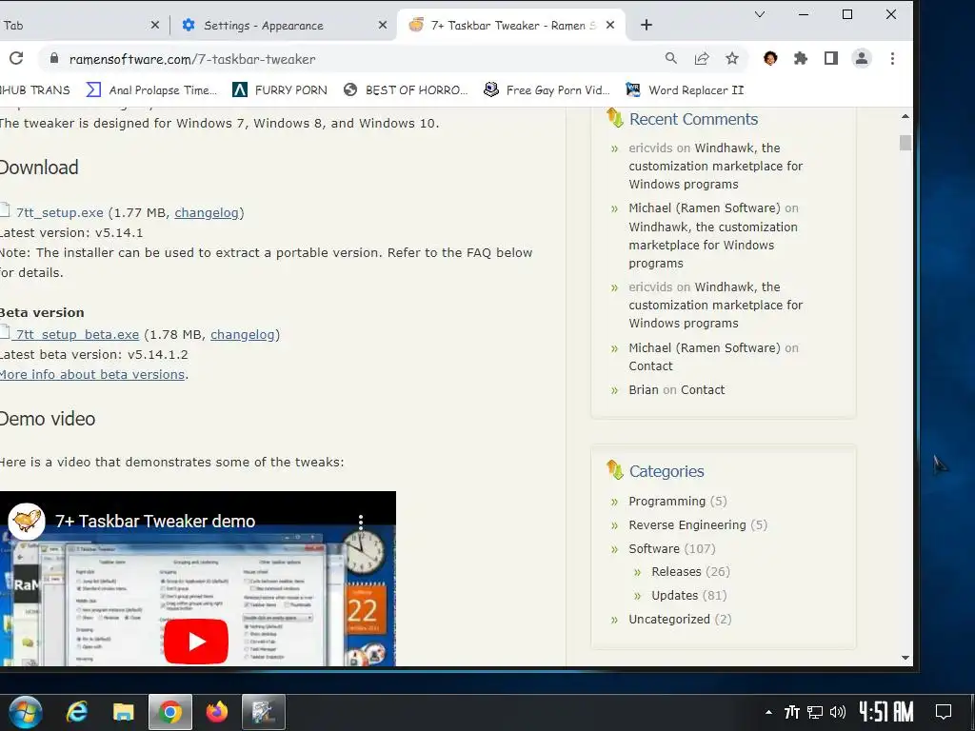Open Reverse Engineering category
Screen dimensions: 975x731
click(687, 524)
